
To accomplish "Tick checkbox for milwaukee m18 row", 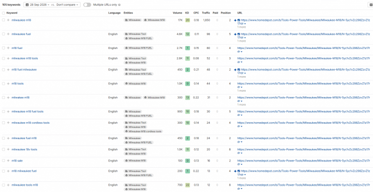I will pos(3,20).
